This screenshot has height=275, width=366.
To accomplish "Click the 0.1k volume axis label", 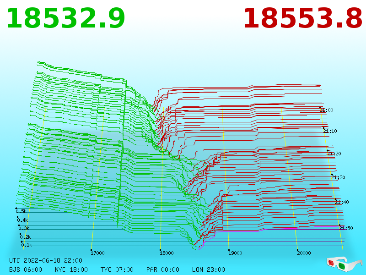I will coord(27,245).
